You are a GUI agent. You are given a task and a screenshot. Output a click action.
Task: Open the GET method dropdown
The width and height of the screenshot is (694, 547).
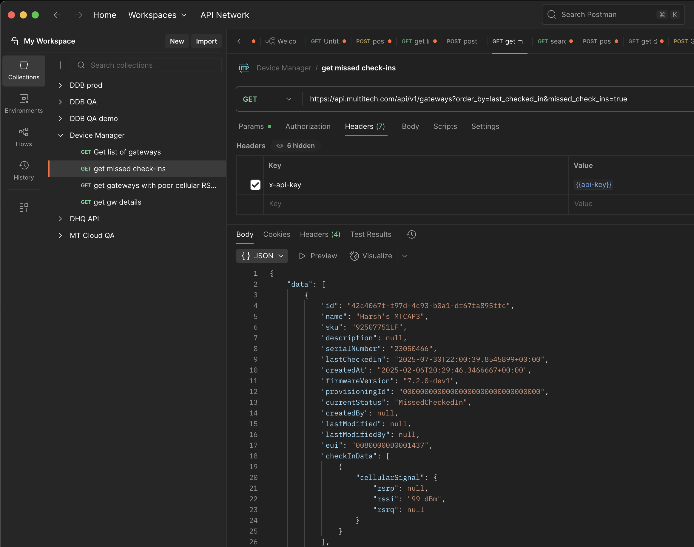point(267,99)
